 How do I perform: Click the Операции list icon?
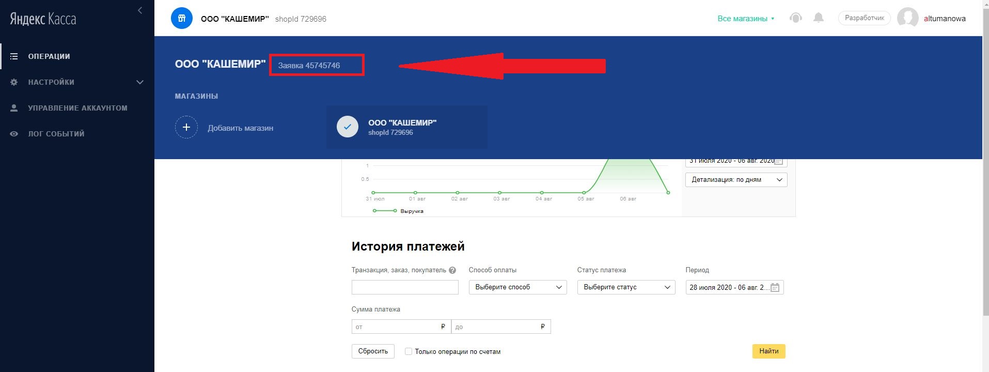(x=14, y=56)
